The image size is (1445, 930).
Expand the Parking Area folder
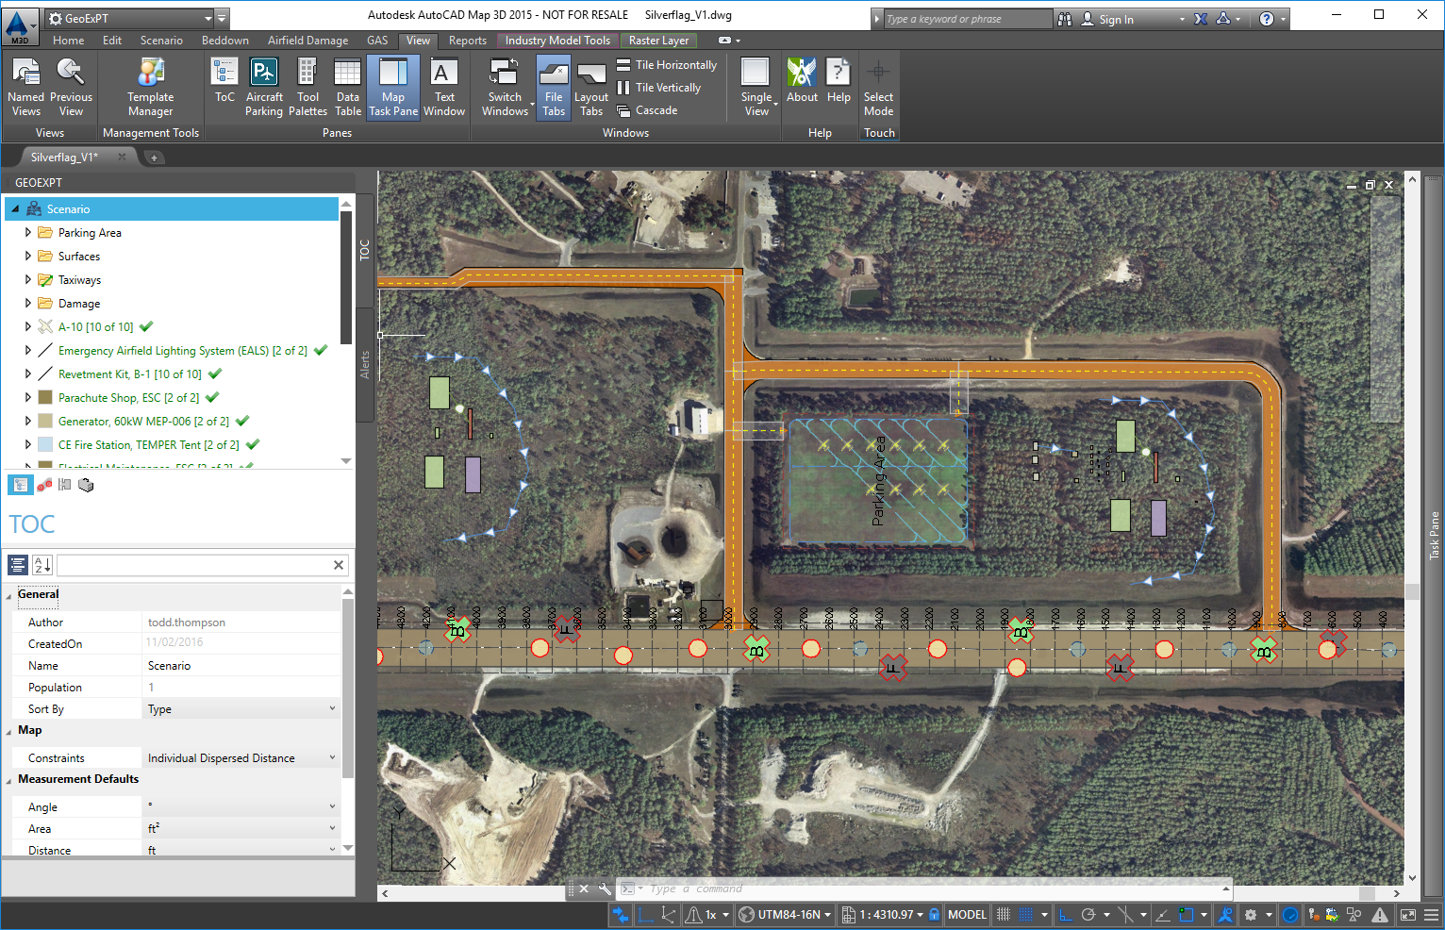pos(27,232)
